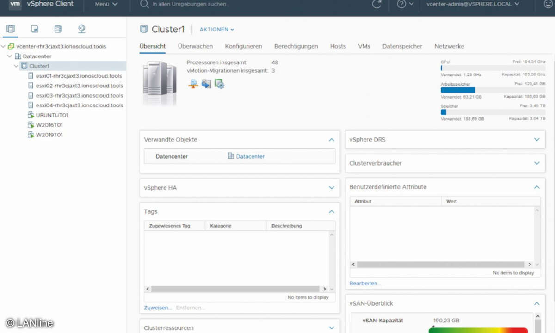
Task: Select esxi02-rhr3cjaxt3.ionoscloud.tools in tree
Action: coord(80,86)
